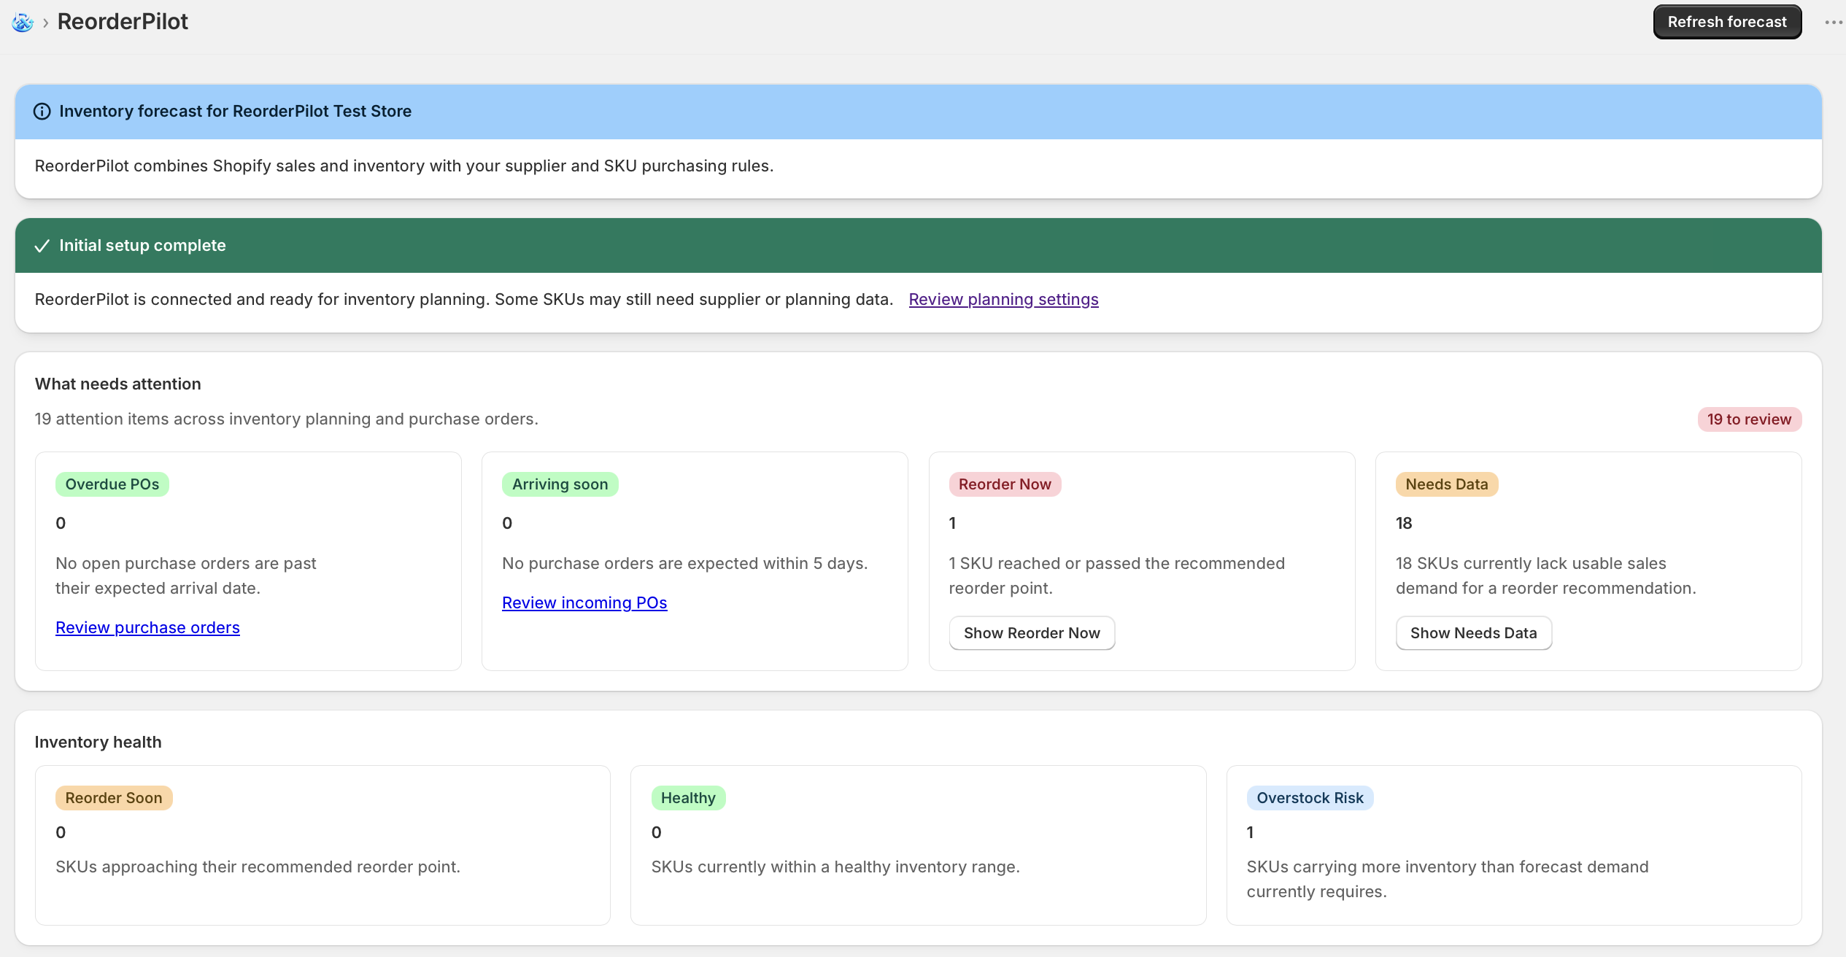Click the count 0 under Overdue POs
The height and width of the screenshot is (957, 1846).
coord(61,524)
